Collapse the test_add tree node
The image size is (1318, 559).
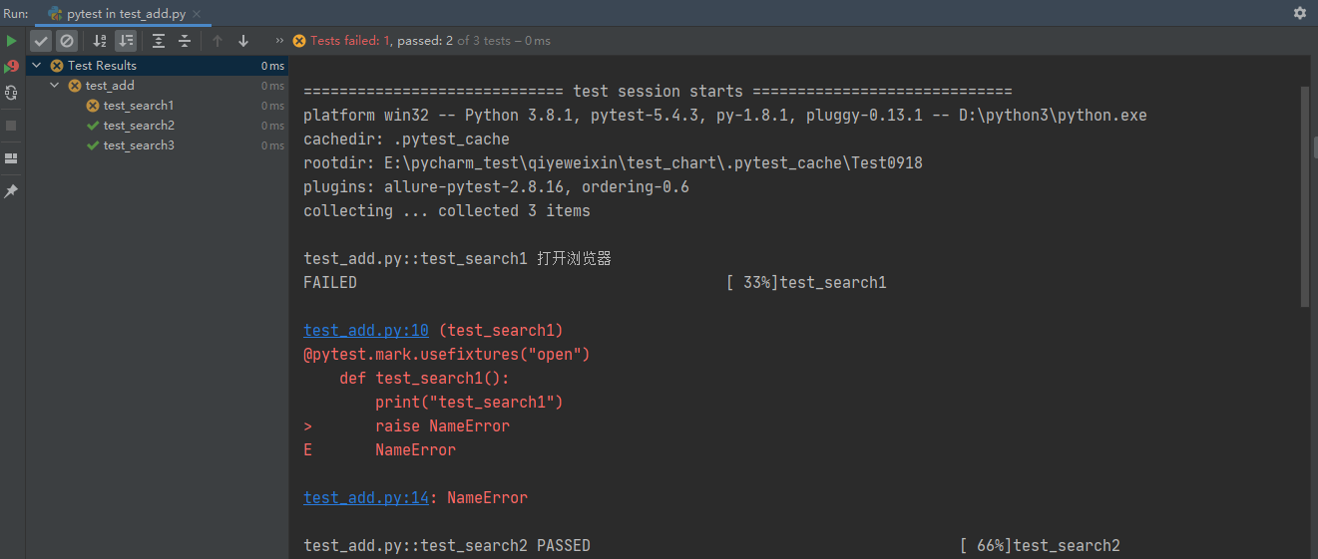(x=56, y=86)
